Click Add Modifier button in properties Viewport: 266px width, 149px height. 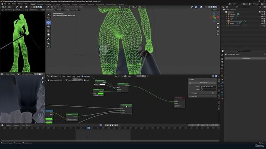pyautogui.click(x=246, y=58)
